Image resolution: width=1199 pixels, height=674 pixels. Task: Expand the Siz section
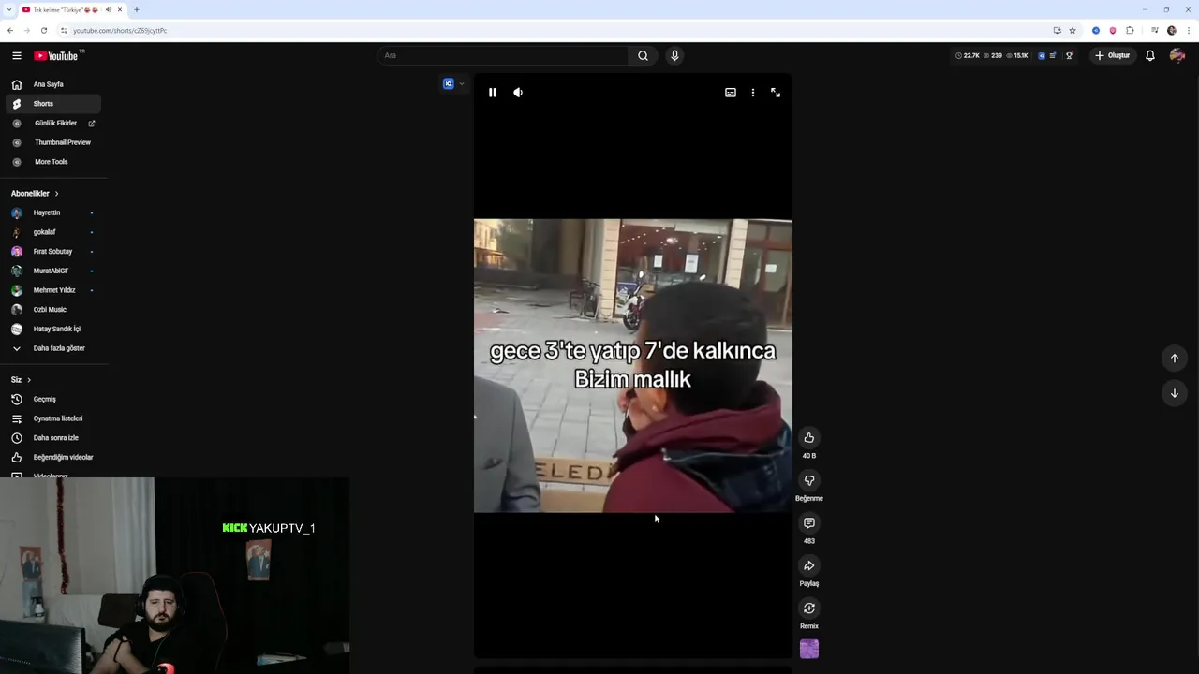[21, 380]
